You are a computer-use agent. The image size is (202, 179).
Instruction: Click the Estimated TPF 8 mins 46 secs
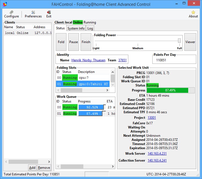156,112
